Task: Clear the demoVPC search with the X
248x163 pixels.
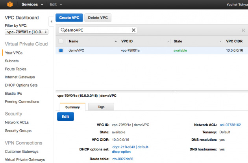Action: [133, 30]
